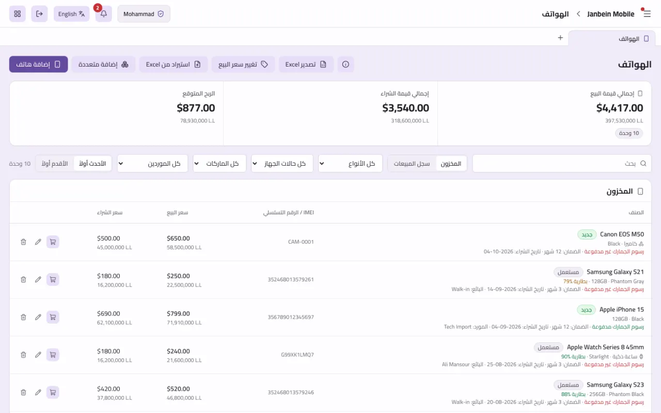Viewport: 661px width, 413px height.
Task: Click the Janbein Mobile breadcrumb
Action: click(x=611, y=14)
